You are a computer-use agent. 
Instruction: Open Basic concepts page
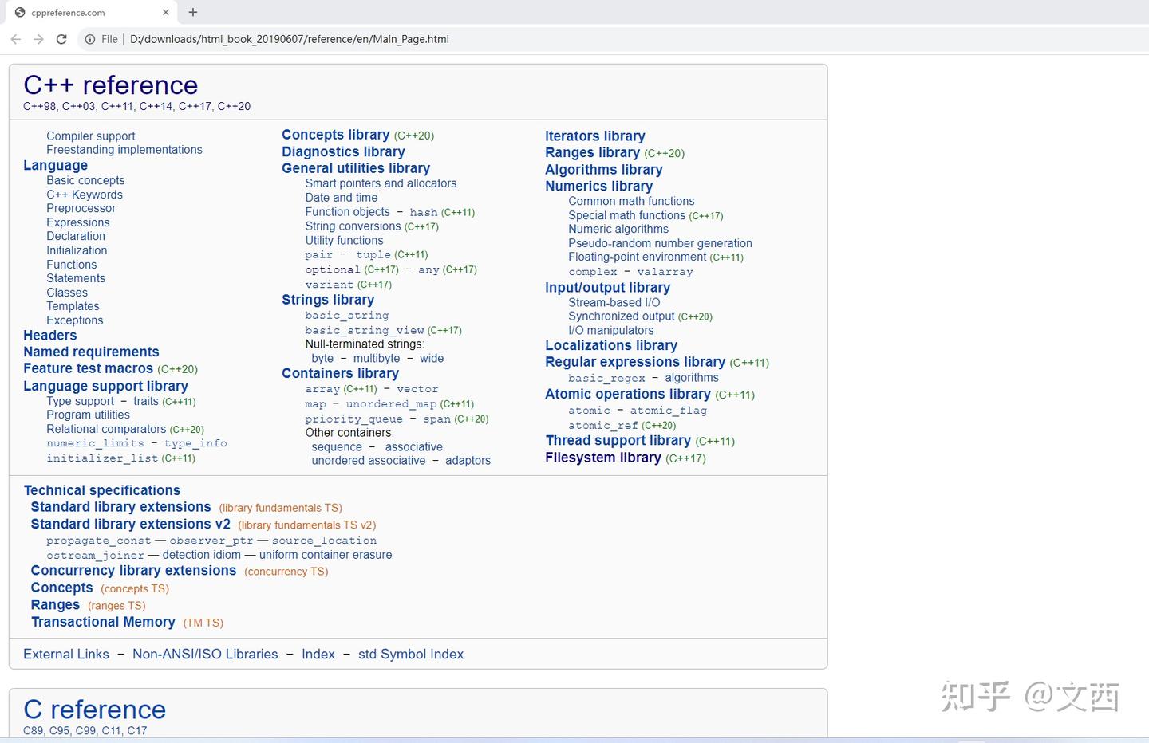coord(85,180)
